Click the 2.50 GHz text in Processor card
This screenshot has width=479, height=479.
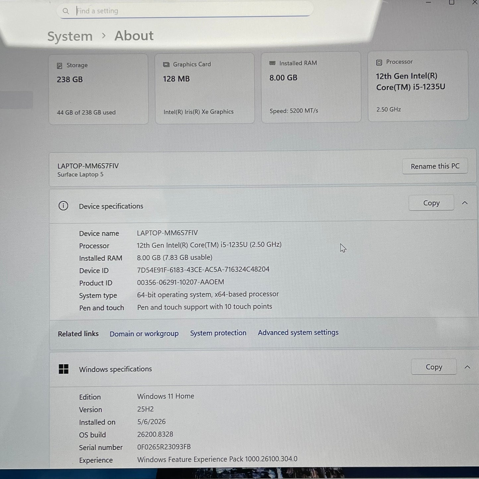389,109
